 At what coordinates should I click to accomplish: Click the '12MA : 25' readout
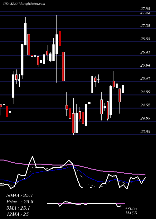tap(17, 214)
